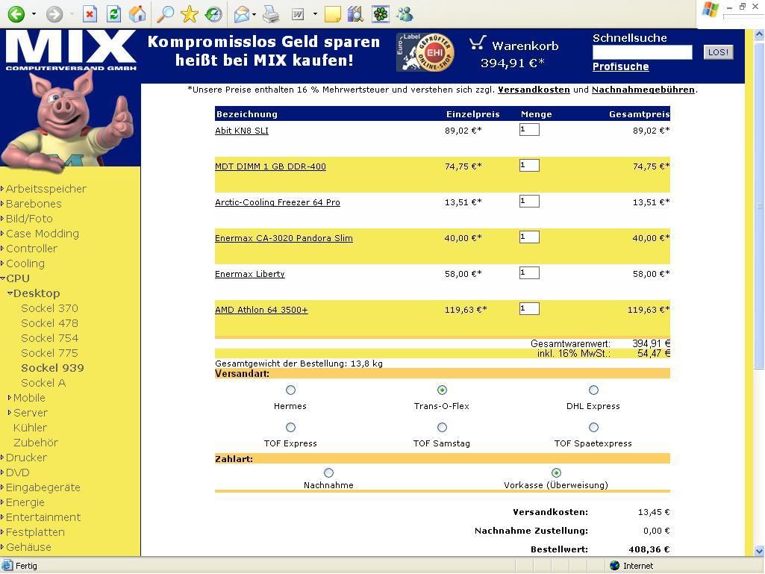The width and height of the screenshot is (765, 574).
Task: Click the yellow note Discuss icon
Action: click(x=332, y=14)
